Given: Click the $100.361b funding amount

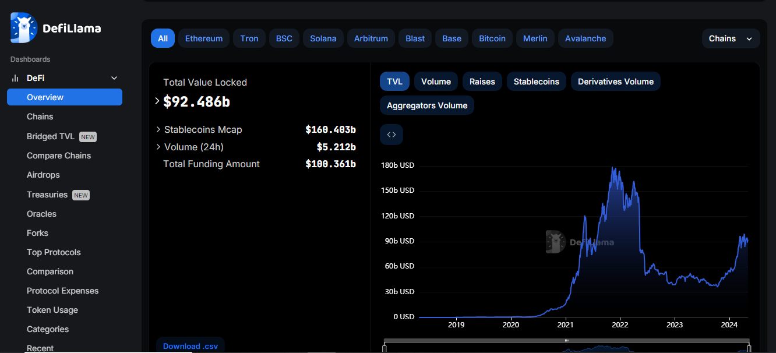Looking at the screenshot, I should pyautogui.click(x=330, y=164).
